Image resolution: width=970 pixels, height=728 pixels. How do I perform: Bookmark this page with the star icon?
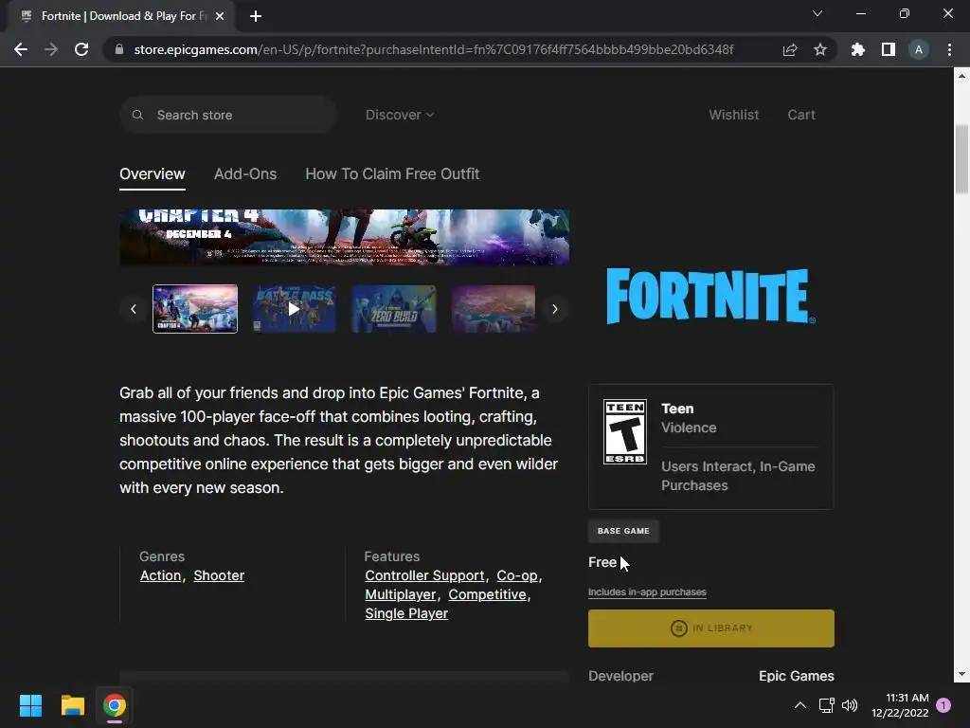pos(820,49)
